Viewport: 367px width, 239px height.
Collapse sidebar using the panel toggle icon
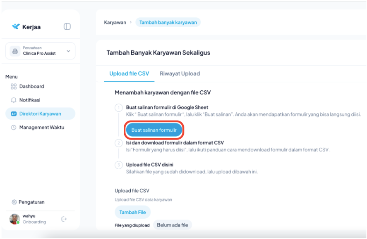pyautogui.click(x=67, y=27)
